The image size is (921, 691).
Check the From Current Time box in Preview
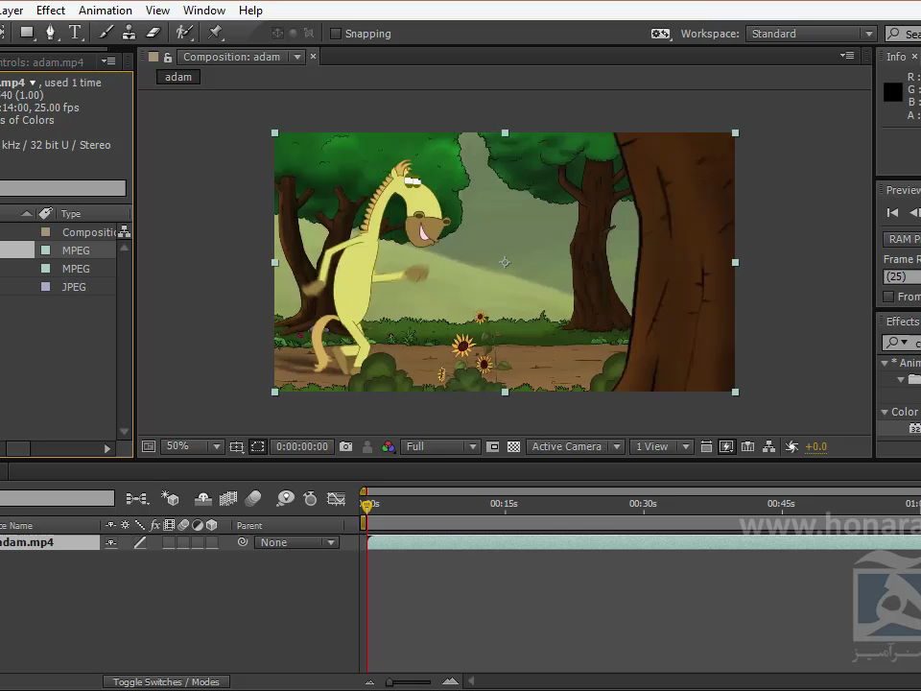coord(888,297)
